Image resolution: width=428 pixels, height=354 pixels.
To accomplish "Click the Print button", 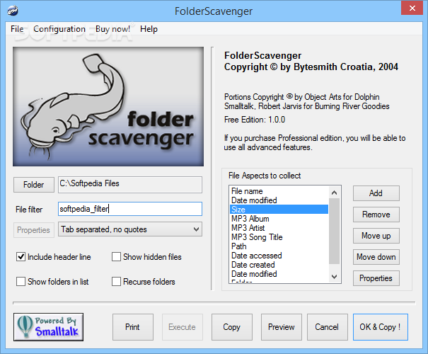I will [133, 327].
